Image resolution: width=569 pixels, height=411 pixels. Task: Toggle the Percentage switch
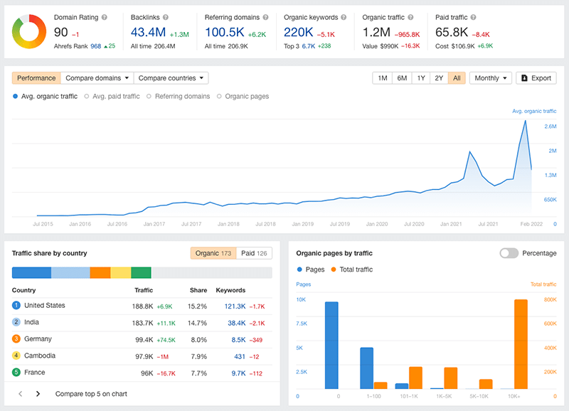click(509, 253)
